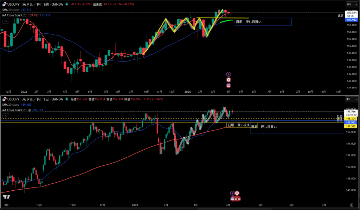Viewport: 360px width, 210px height.
Task: Click the US flag event icon on weekly chart
Action: pyautogui.click(x=229, y=85)
